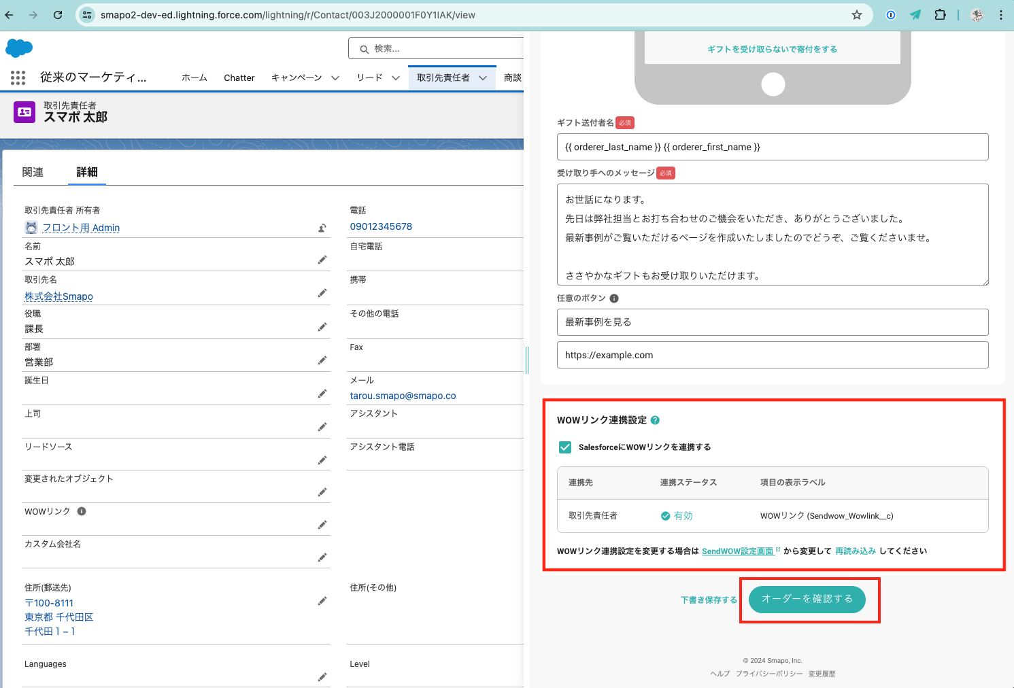Open help icon beside WOWリンク連携設定
1014x688 pixels.
click(655, 420)
